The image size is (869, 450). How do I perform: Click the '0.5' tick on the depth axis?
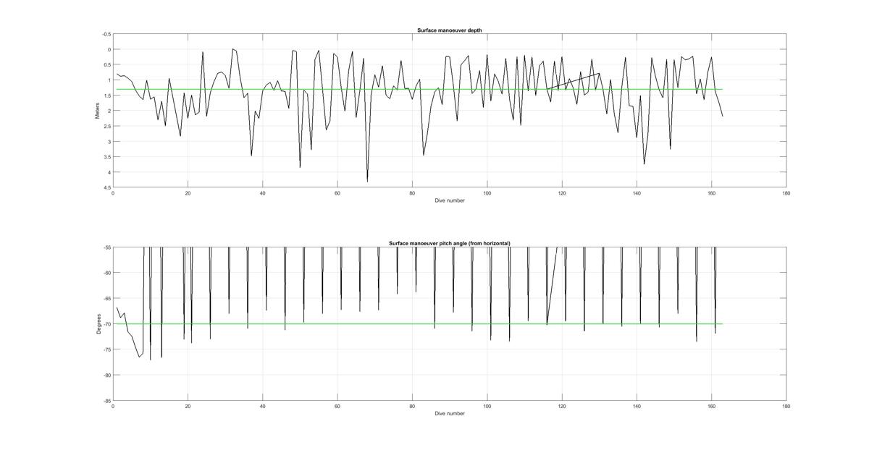108,65
